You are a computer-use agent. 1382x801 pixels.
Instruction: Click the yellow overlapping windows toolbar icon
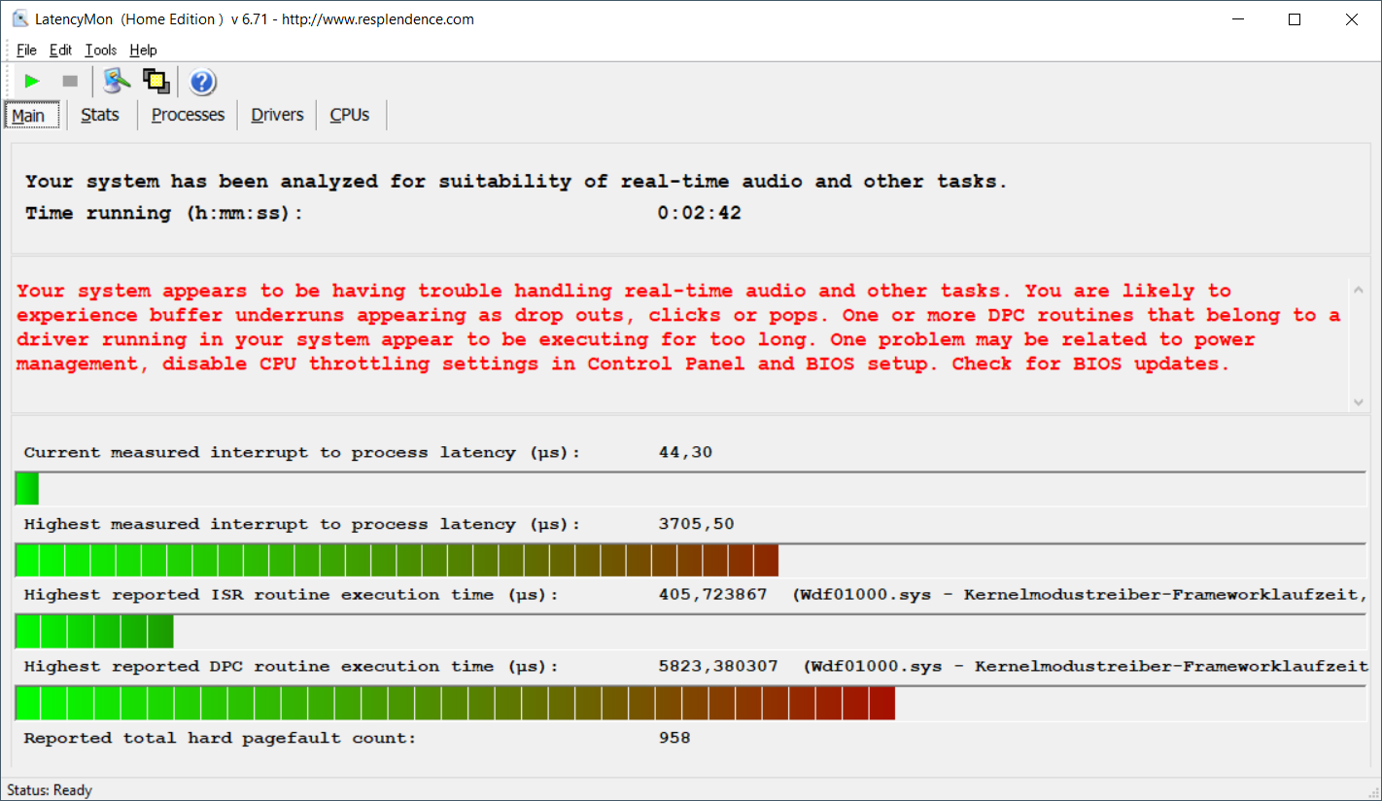coord(155,81)
